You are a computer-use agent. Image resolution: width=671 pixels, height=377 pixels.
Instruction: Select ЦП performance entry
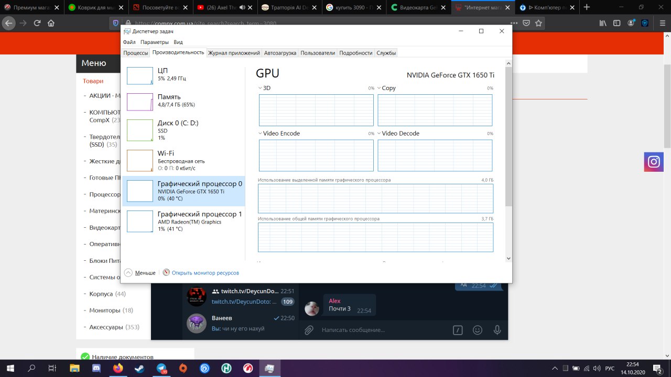pyautogui.click(x=183, y=75)
